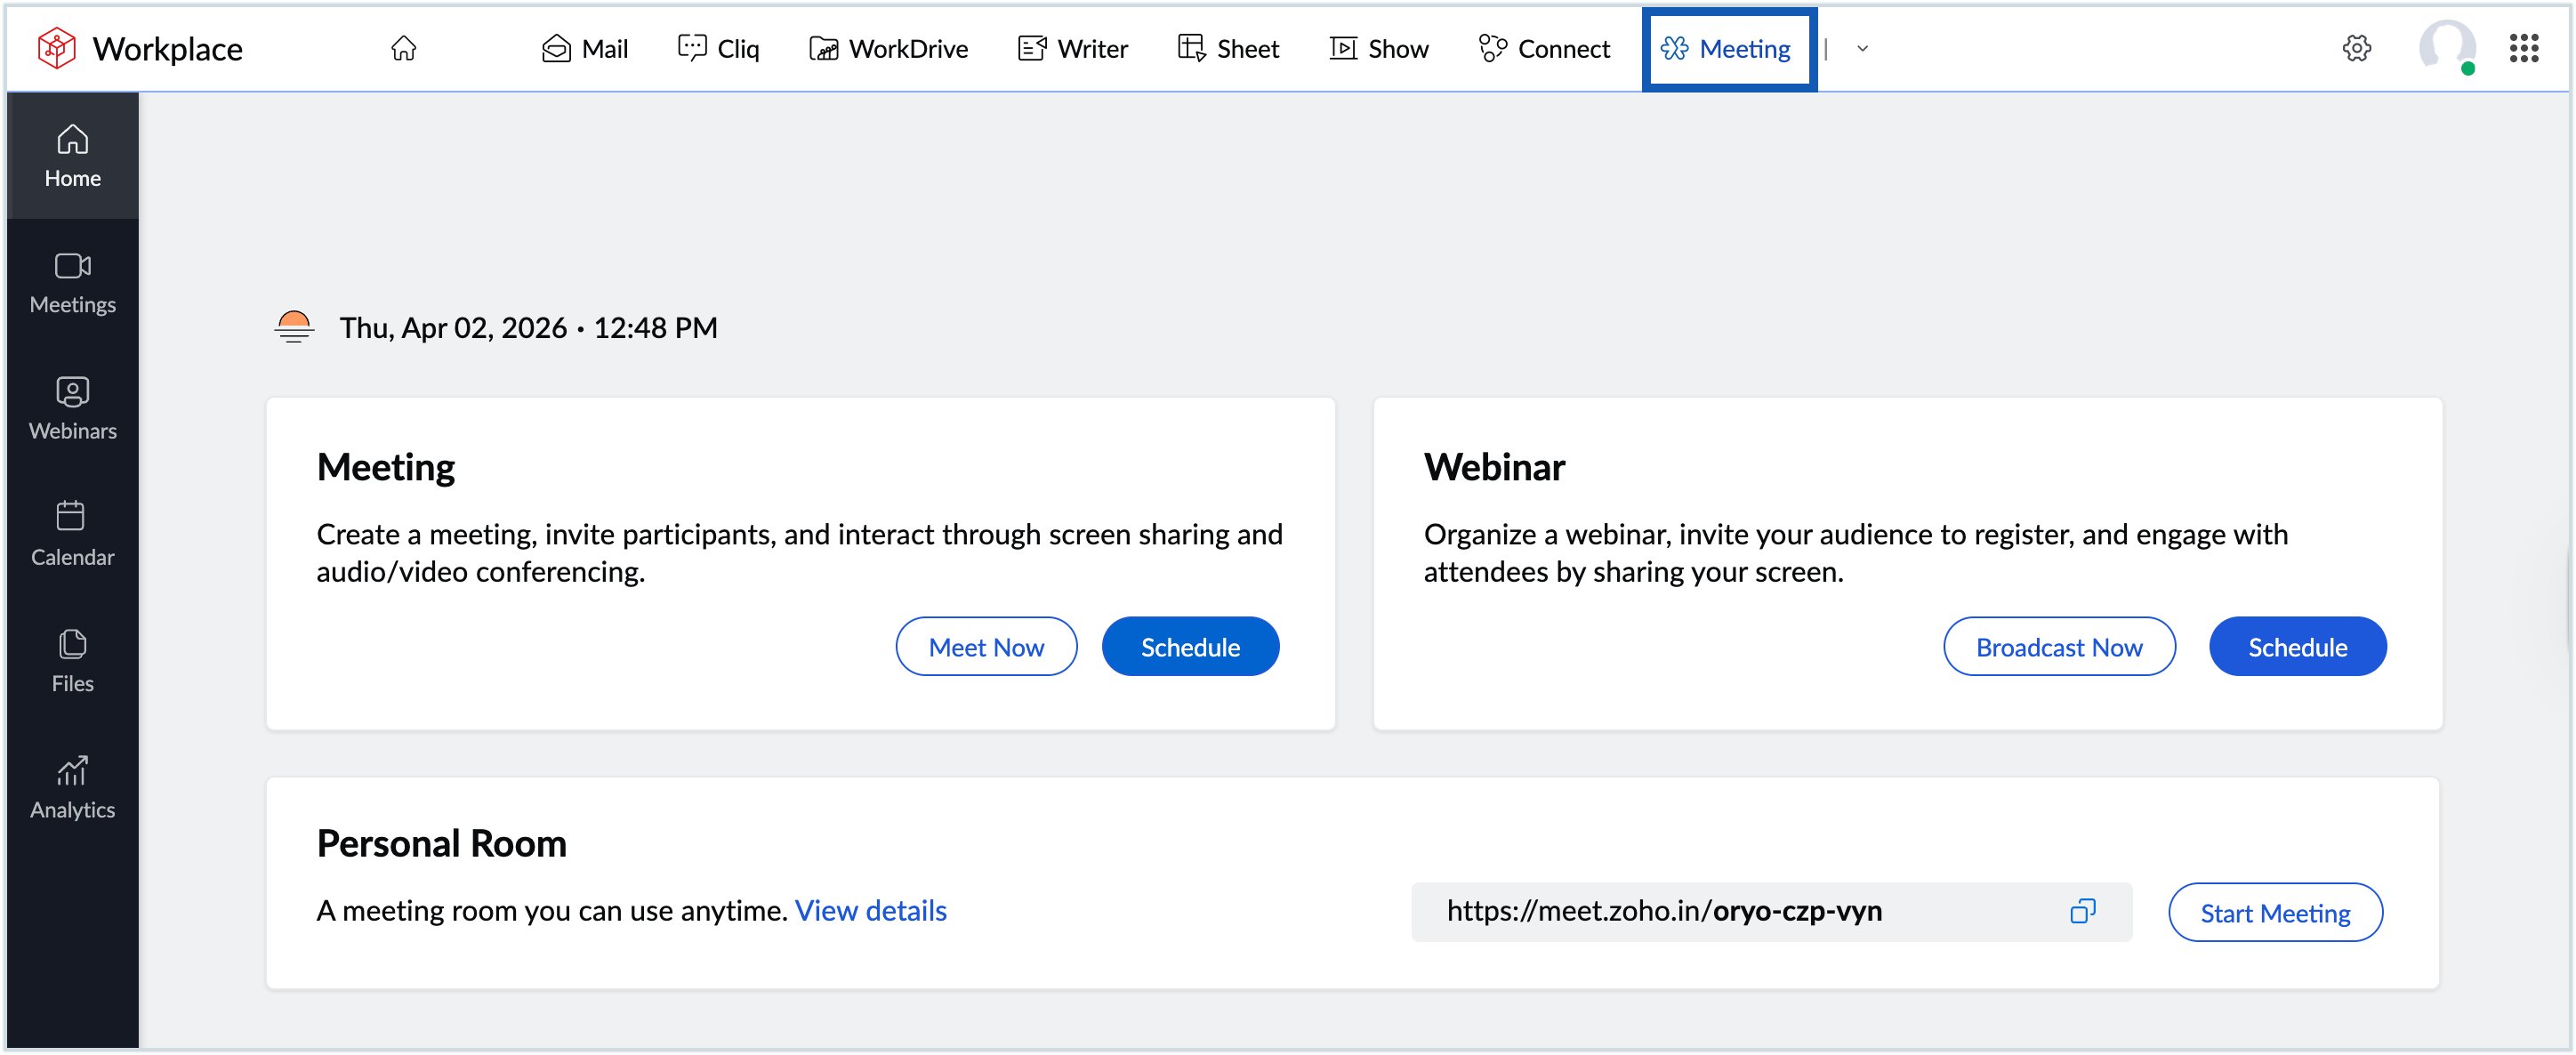This screenshot has width=2576, height=1055.
Task: Open the settings gear
Action: pos(2357,48)
